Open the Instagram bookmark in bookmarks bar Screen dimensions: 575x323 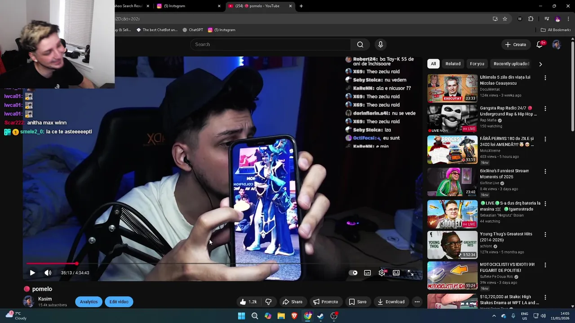click(221, 30)
